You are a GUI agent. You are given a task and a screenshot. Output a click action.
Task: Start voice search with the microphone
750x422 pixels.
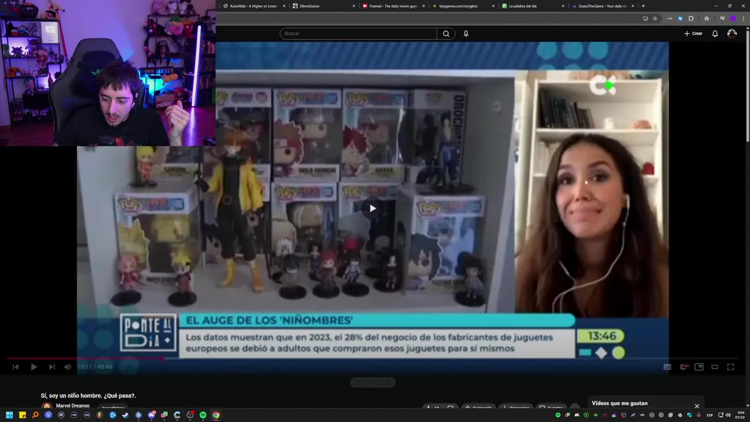coord(466,33)
